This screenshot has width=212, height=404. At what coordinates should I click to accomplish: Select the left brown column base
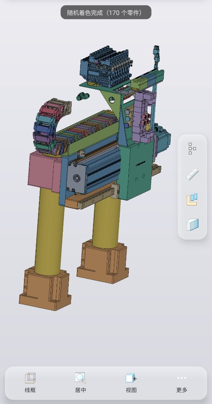click(x=45, y=289)
